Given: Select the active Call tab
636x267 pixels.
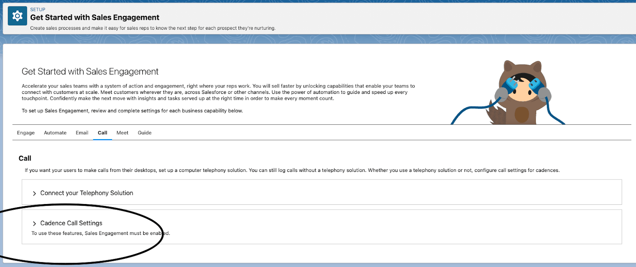Looking at the screenshot, I should click(x=103, y=133).
